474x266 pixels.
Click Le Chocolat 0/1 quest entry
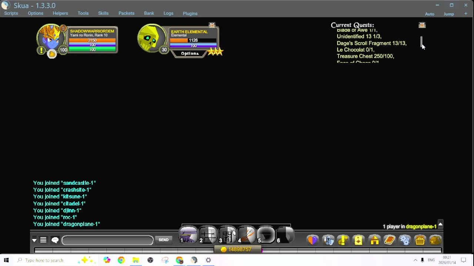pyautogui.click(x=355, y=50)
